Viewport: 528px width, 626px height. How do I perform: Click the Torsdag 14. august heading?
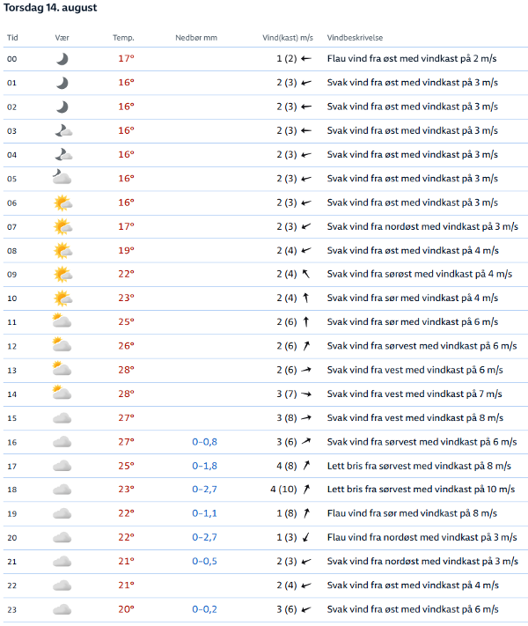click(51, 8)
